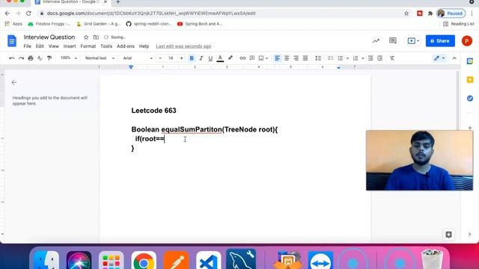Toggle Bold formatting
Image resolution: width=479 pixels, height=269 pixels.
(x=192, y=58)
